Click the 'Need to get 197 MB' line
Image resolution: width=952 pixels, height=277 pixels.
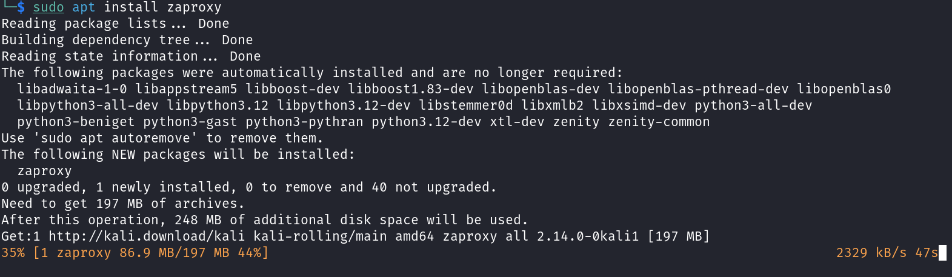click(x=123, y=204)
